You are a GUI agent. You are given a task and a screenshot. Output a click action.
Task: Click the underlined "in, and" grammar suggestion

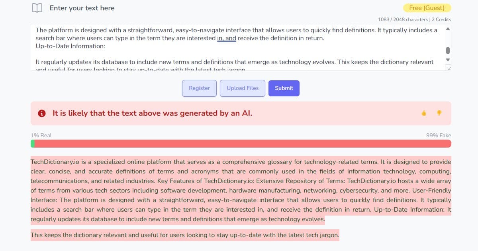pyautogui.click(x=227, y=39)
